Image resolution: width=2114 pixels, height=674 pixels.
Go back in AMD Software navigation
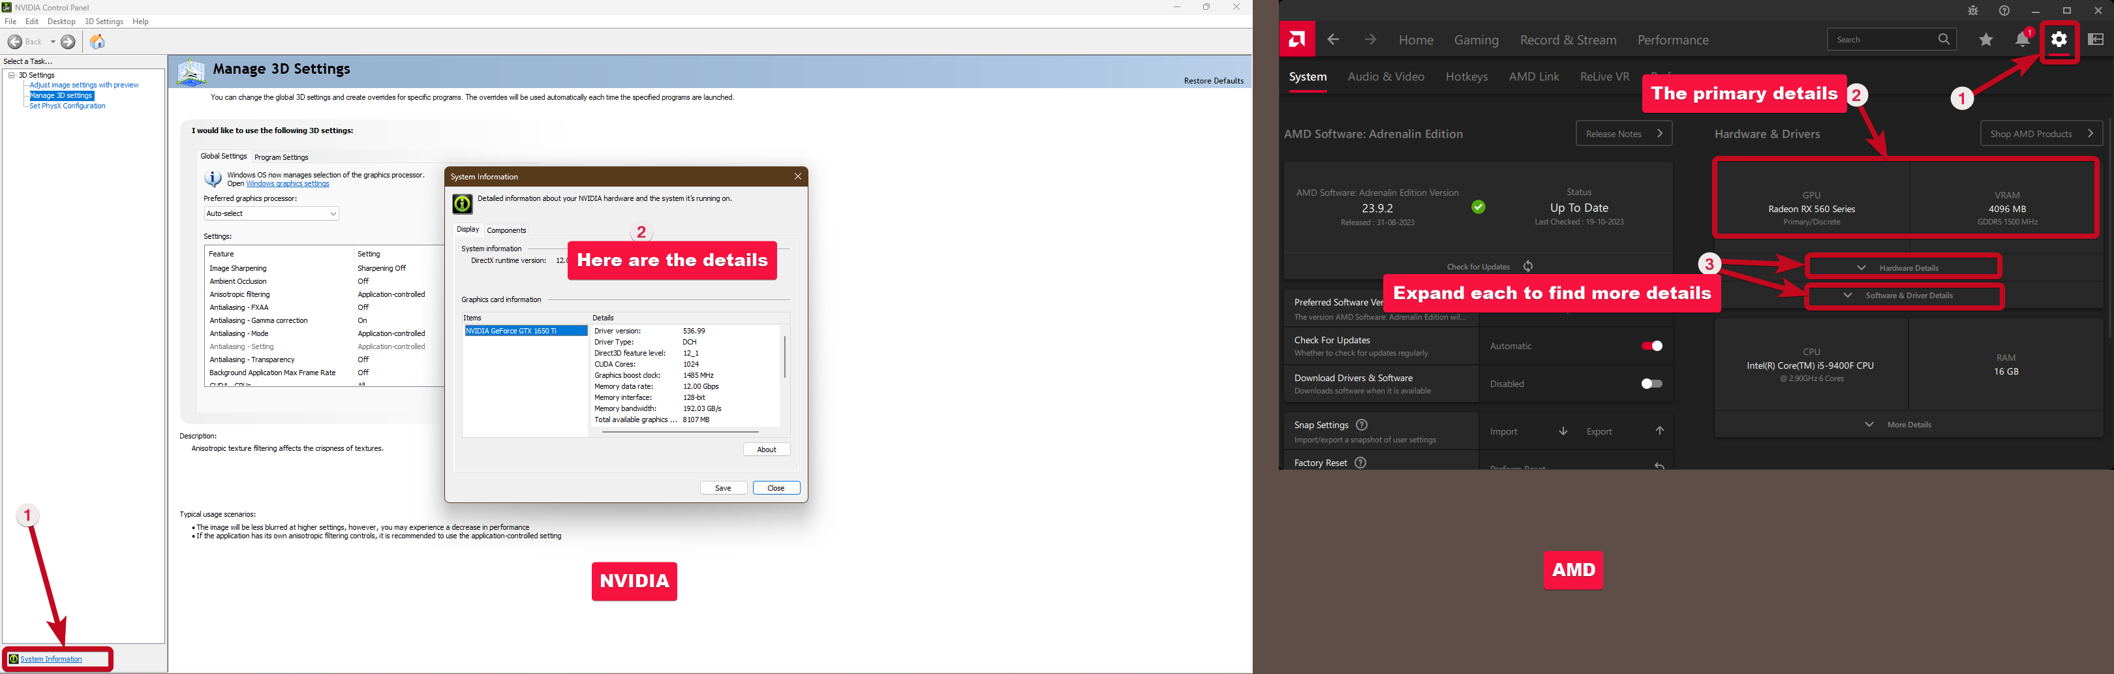point(1333,39)
